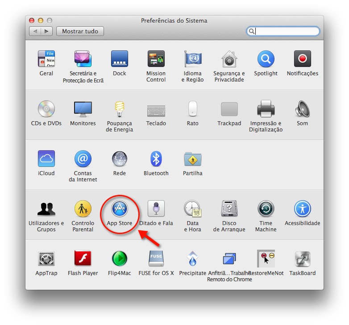
Task: Open Teclado keyboard preferences
Action: point(156,111)
